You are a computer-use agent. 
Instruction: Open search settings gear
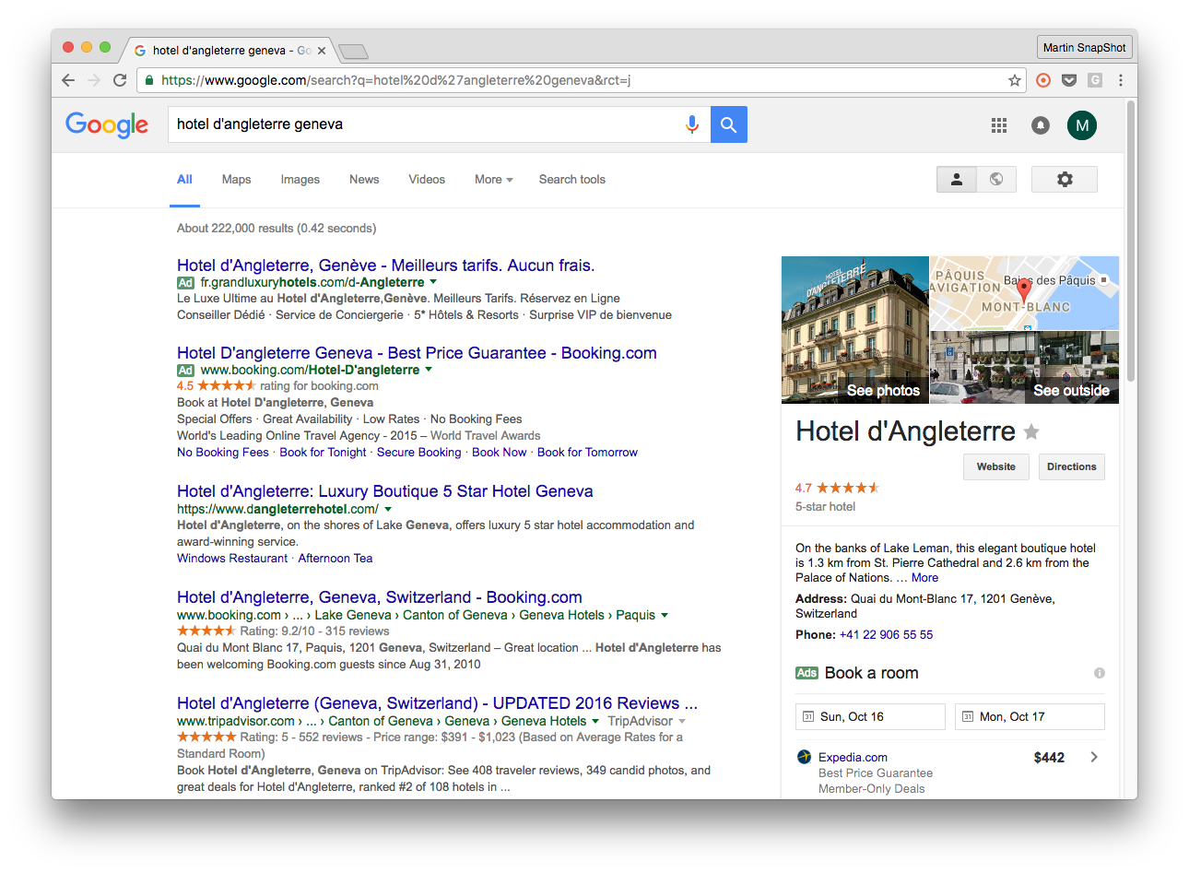(1065, 179)
